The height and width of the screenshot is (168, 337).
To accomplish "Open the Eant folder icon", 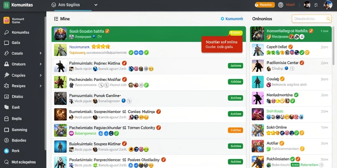I will point(7,107).
